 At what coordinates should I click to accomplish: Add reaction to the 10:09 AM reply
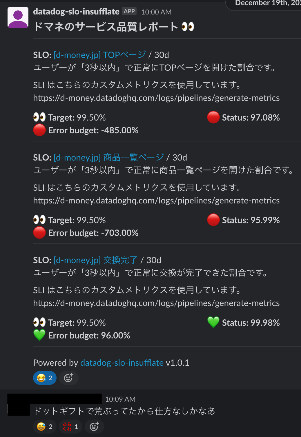[x=94, y=427]
